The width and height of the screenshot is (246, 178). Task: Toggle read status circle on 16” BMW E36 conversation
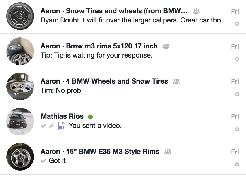pos(237,164)
